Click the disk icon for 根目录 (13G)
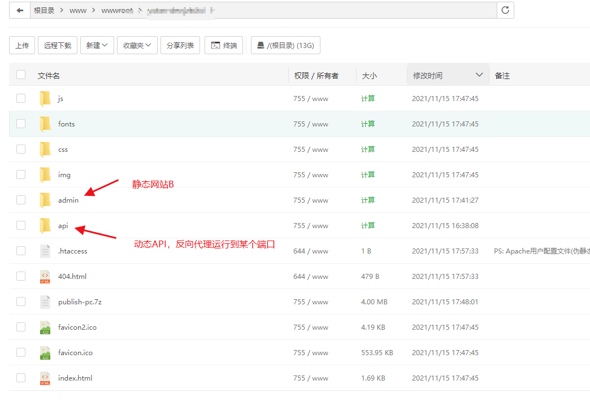This screenshot has height=415, width=590. (x=261, y=46)
